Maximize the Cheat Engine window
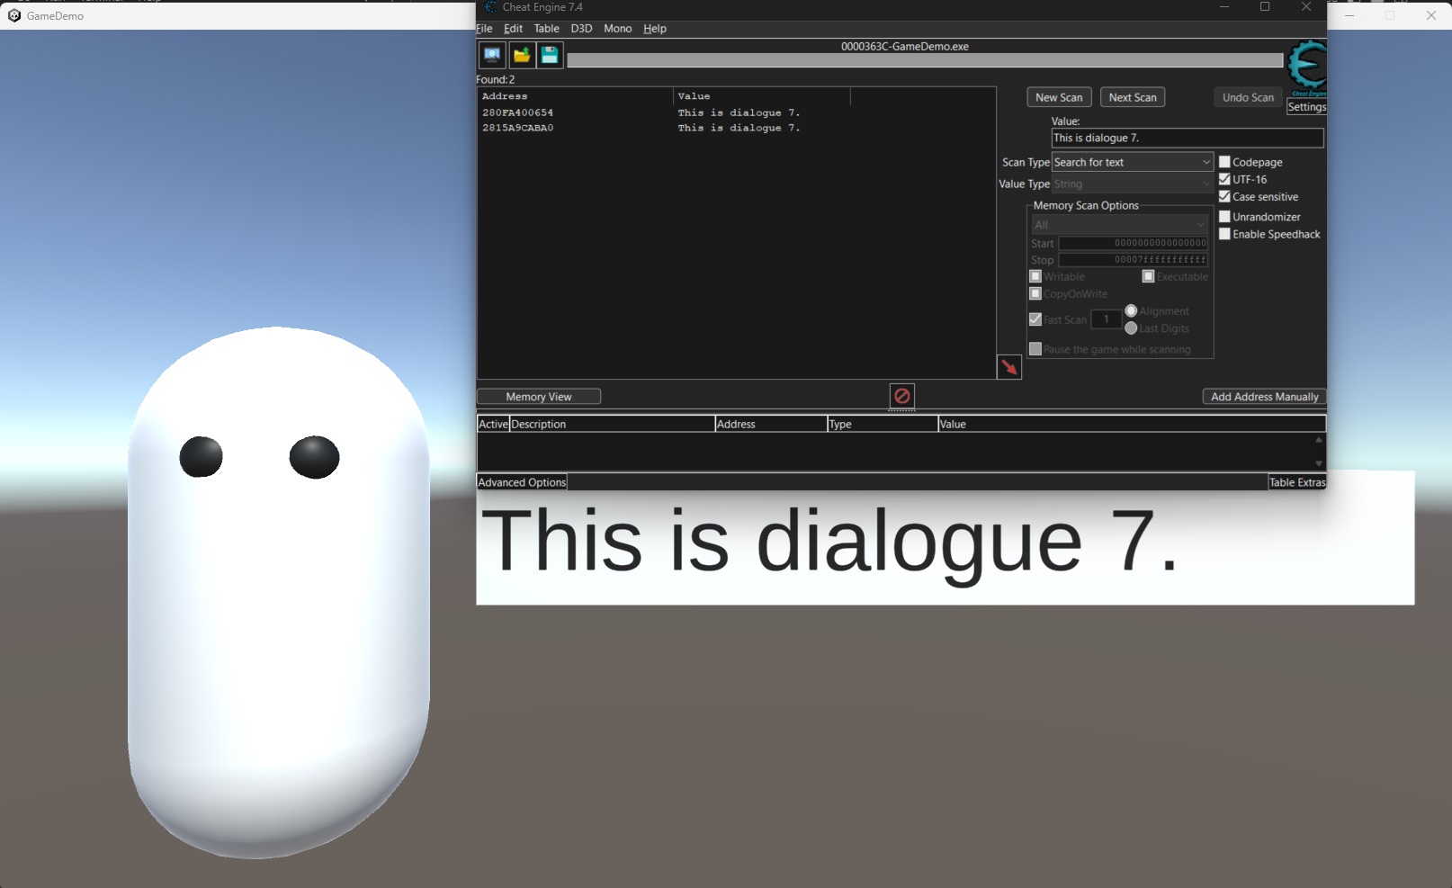The image size is (1452, 888). (1264, 7)
